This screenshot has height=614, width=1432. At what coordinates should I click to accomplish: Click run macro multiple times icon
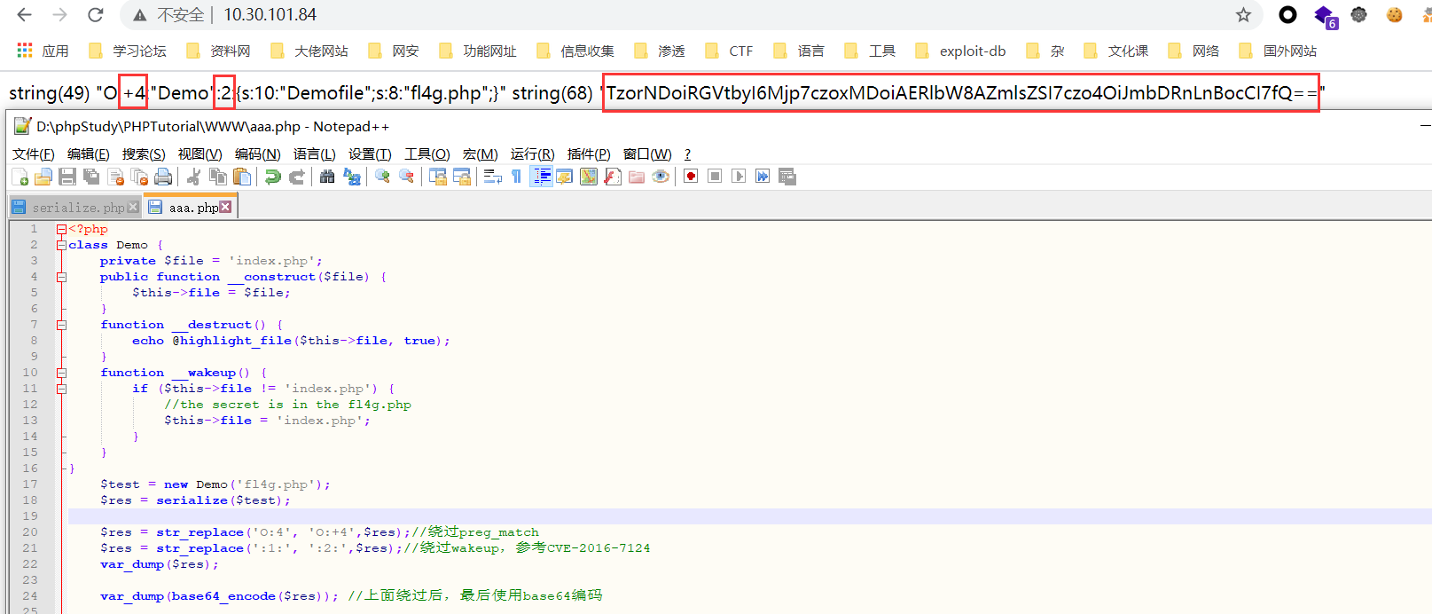point(763,177)
